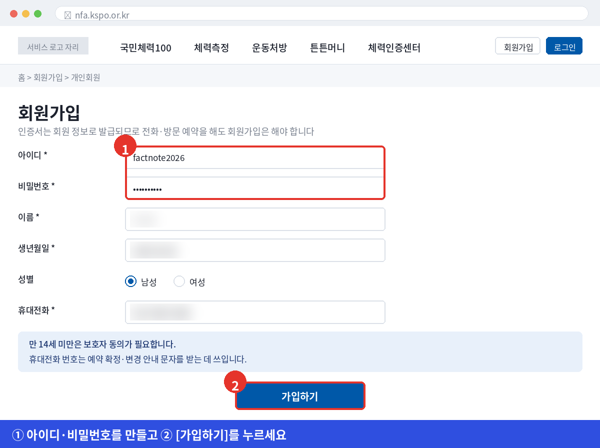Click the subtitle starting with 인증서는 회원 정보로
600x448 pixels.
[x=166, y=131]
